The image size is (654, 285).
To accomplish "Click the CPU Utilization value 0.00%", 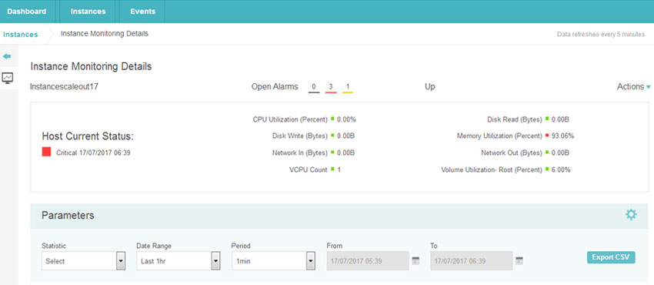I will 346,119.
